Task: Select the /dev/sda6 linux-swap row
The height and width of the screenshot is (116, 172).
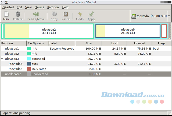Action: pyautogui.click(x=86, y=69)
